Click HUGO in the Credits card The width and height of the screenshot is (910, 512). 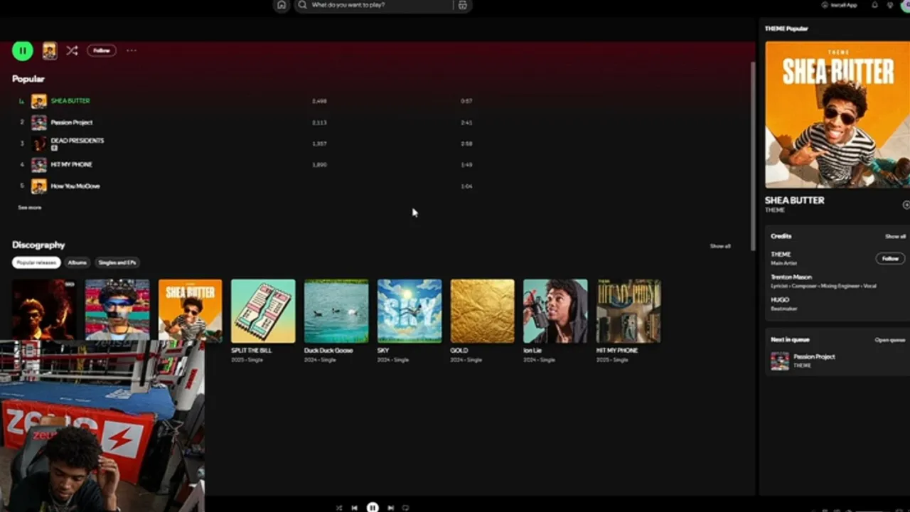pyautogui.click(x=780, y=300)
